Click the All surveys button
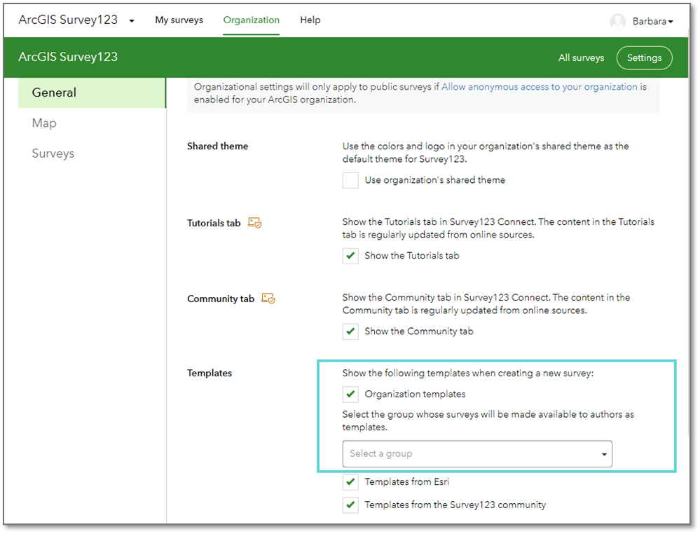Viewport: 700px width, 534px height. point(581,57)
